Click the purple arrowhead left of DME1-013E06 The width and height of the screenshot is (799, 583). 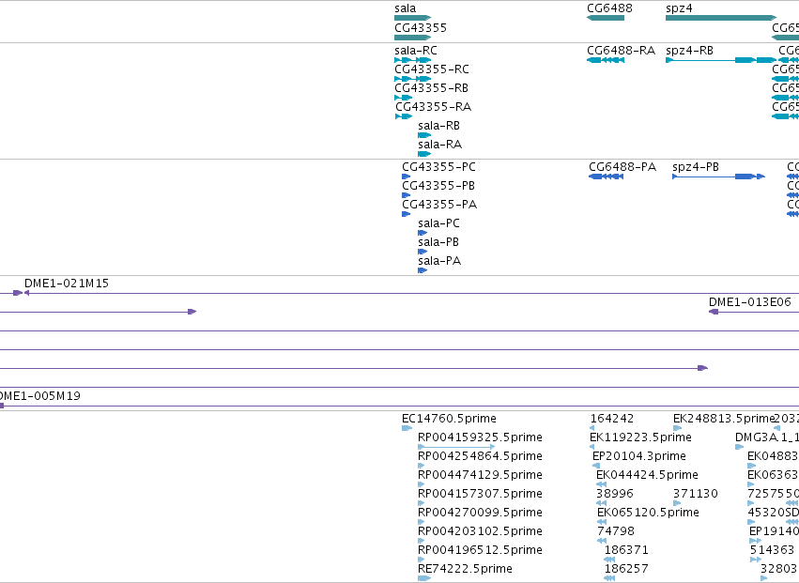[714, 312]
